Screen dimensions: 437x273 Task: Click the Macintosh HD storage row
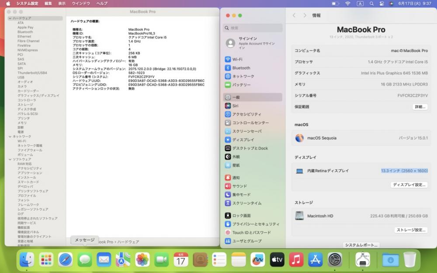(x=361, y=216)
